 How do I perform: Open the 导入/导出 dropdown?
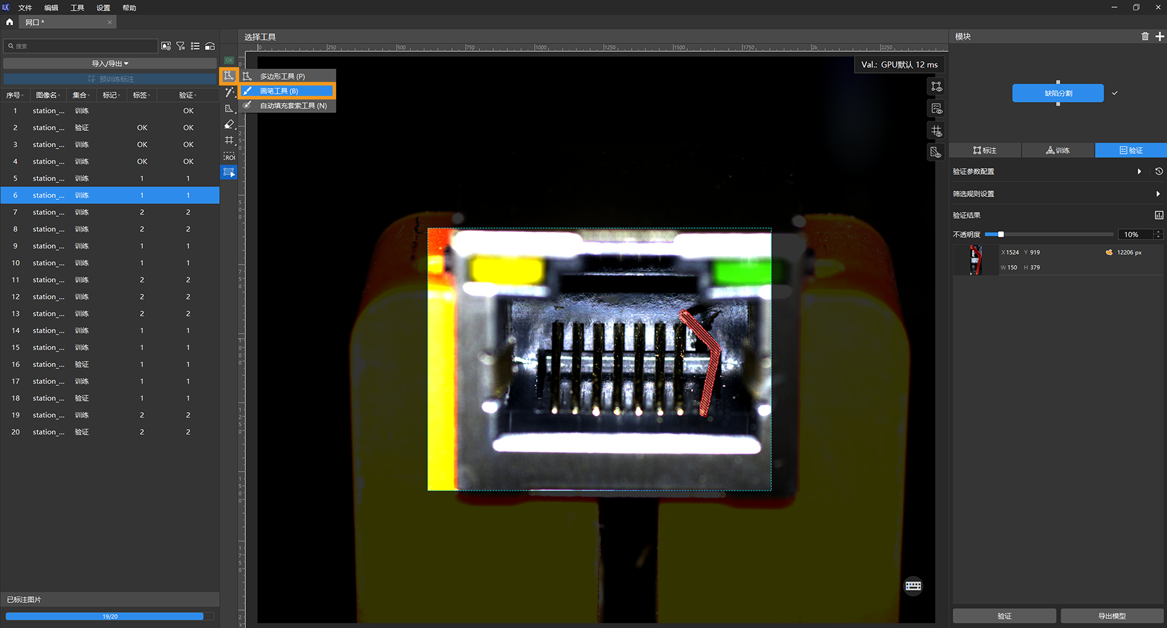(x=110, y=63)
